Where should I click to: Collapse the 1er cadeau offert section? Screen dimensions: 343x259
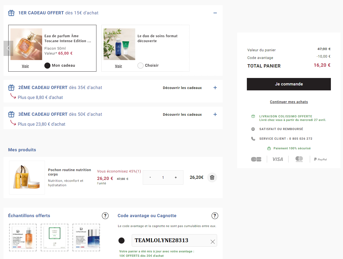point(215,13)
